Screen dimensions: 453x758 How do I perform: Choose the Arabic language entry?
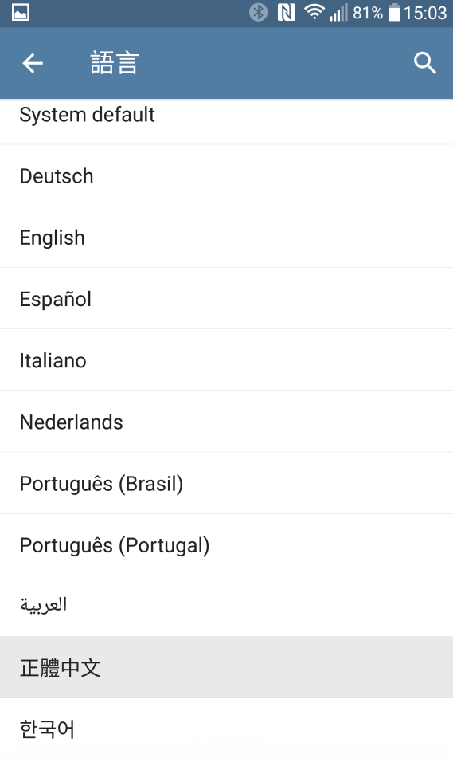click(226, 606)
